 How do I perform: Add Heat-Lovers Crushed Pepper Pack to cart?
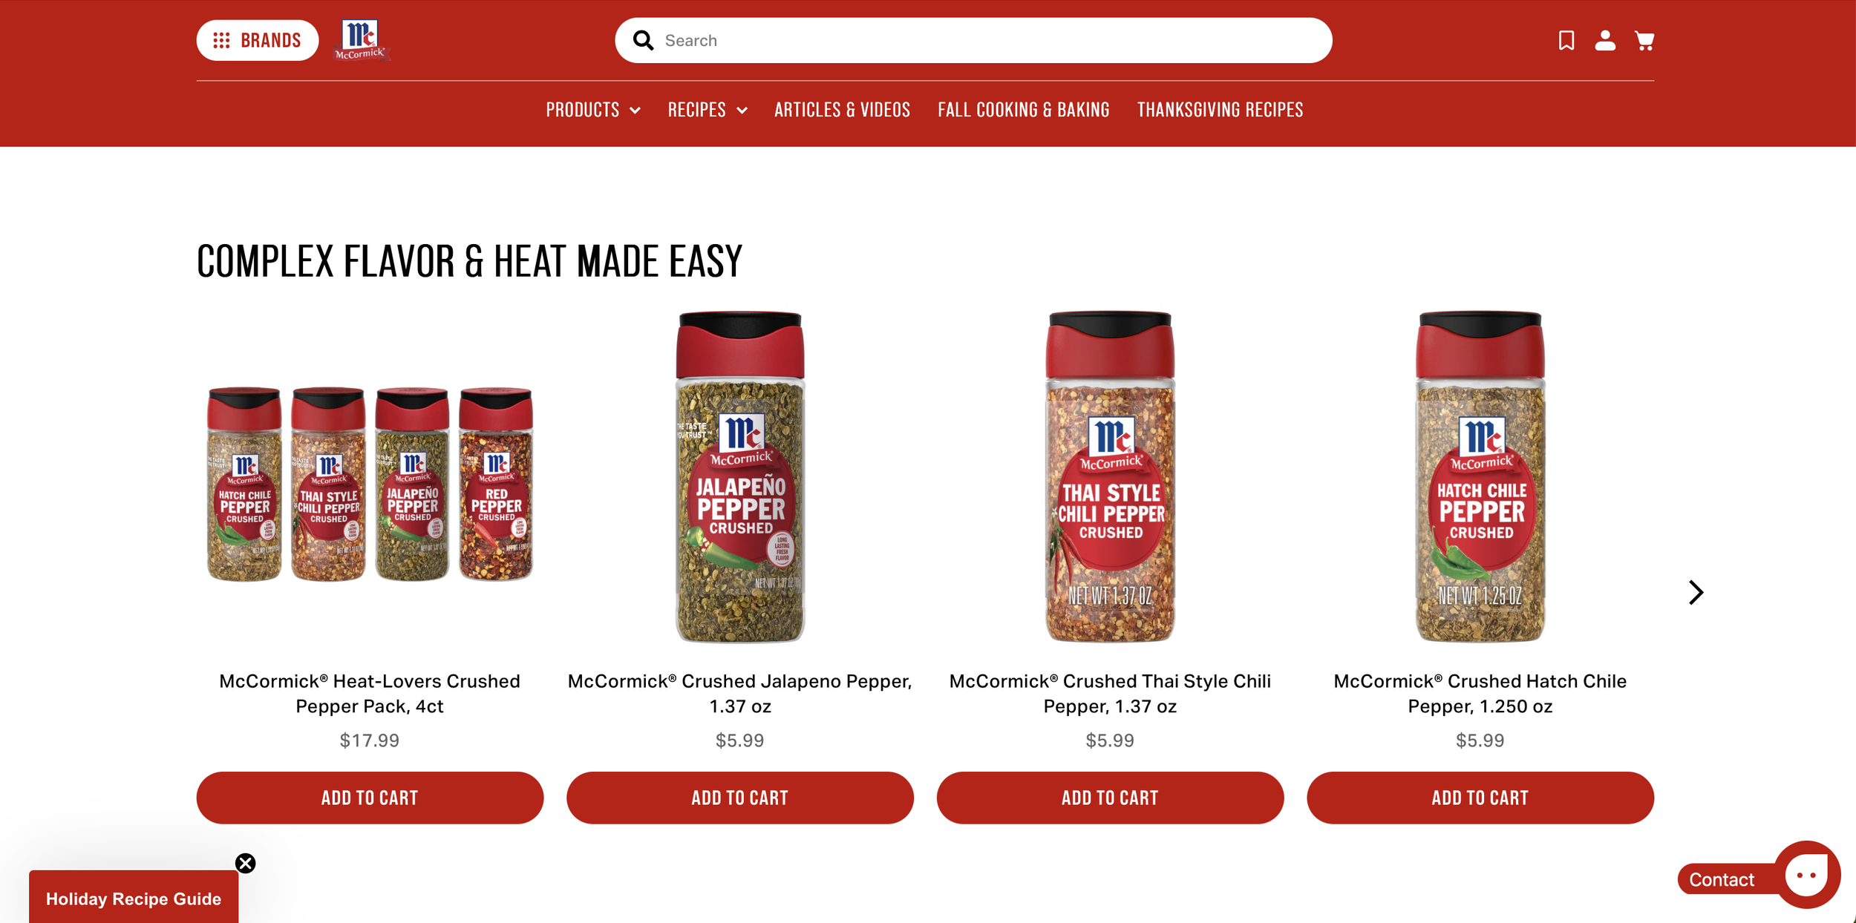370,798
